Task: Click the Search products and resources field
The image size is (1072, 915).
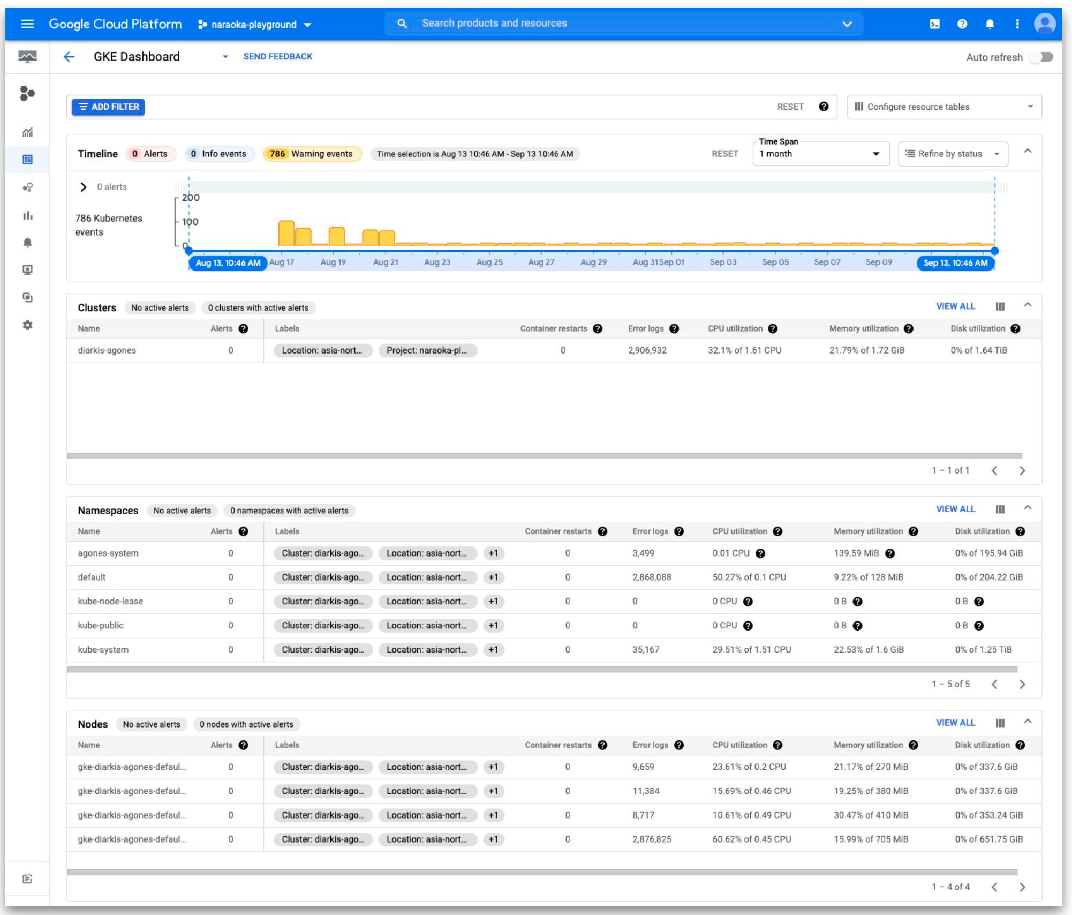Action: (624, 24)
